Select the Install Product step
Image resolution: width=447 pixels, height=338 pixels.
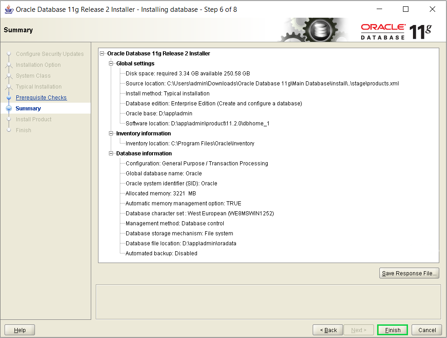point(34,119)
